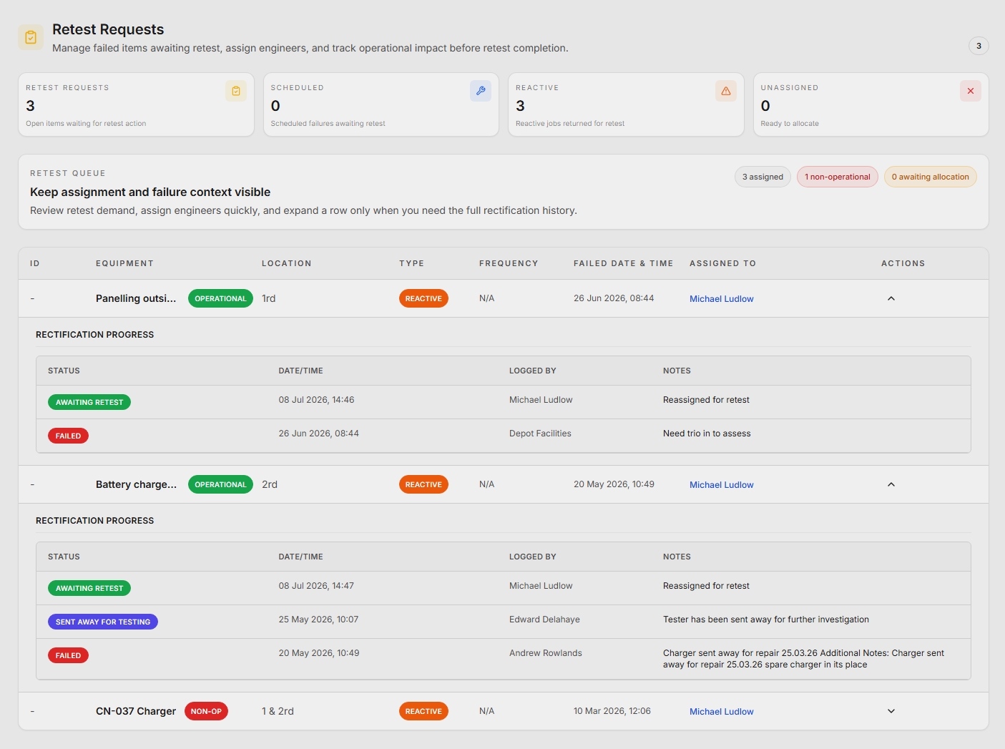
Task: Click Failed status dated 26 Jun 2026
Action: [x=68, y=436]
